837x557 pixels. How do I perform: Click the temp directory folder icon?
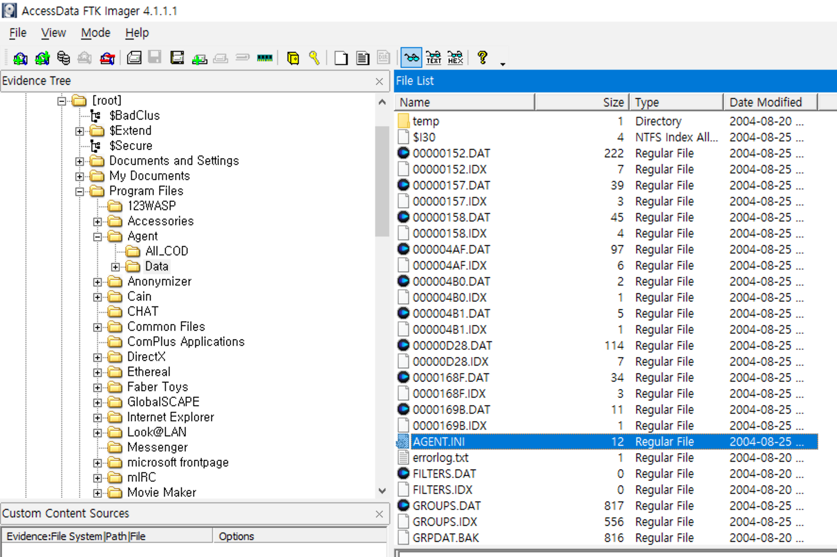point(403,121)
